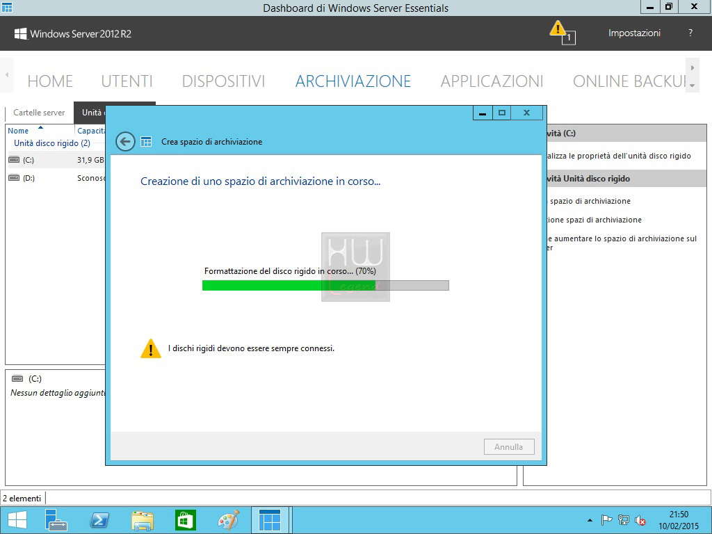Show hidden system tray icons

point(590,520)
